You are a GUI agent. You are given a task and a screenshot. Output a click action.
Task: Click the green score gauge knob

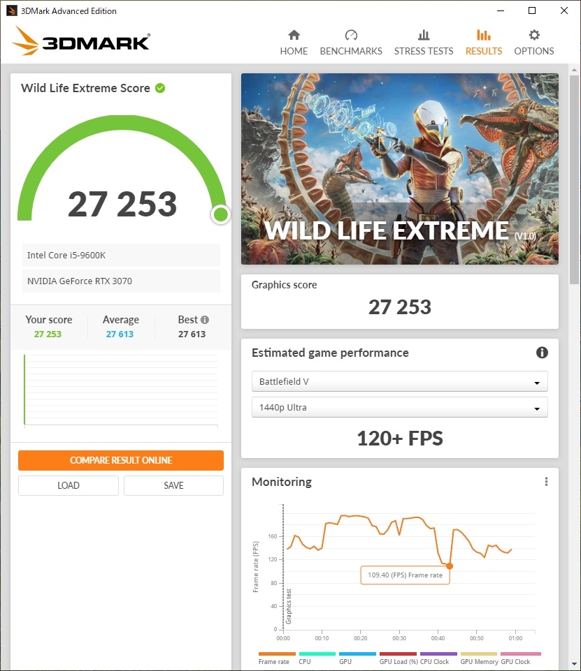tap(221, 214)
